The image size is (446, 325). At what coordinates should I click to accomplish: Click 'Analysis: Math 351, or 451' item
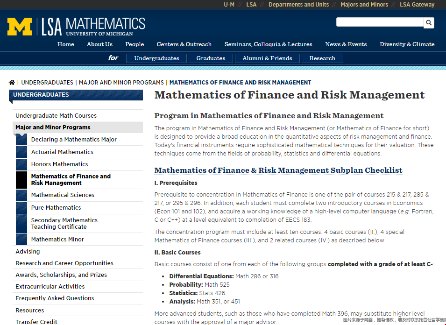[x=205, y=301]
